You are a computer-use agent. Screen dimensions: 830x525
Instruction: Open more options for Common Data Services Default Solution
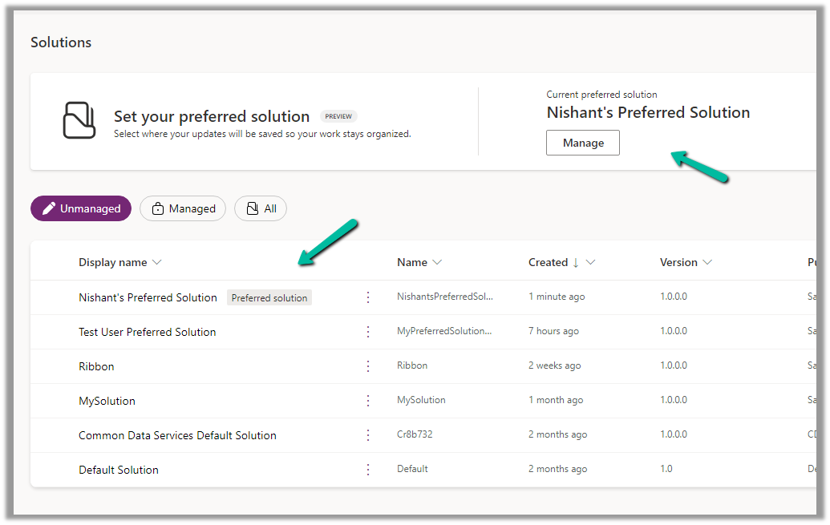pos(368,435)
